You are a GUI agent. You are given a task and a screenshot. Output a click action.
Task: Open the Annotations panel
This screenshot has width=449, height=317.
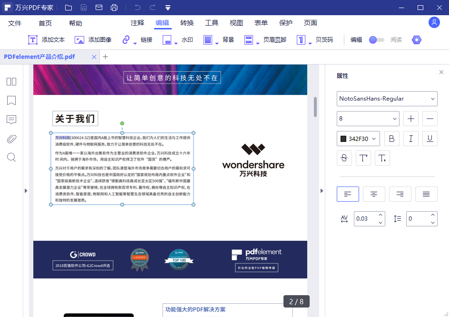(x=11, y=120)
